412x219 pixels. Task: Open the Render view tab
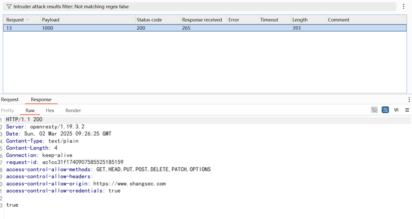point(73,110)
